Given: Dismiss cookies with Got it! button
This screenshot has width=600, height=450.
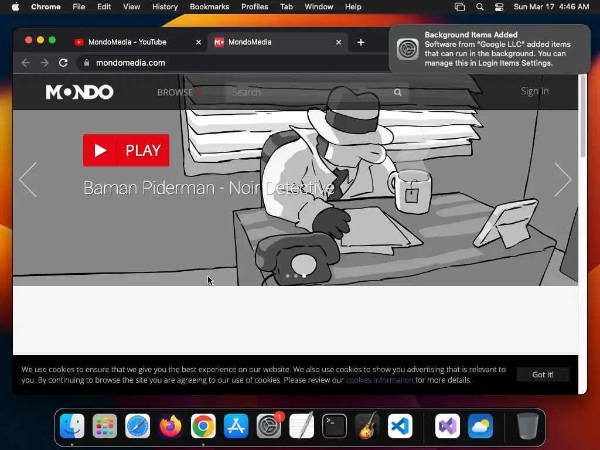Looking at the screenshot, I should coord(543,374).
